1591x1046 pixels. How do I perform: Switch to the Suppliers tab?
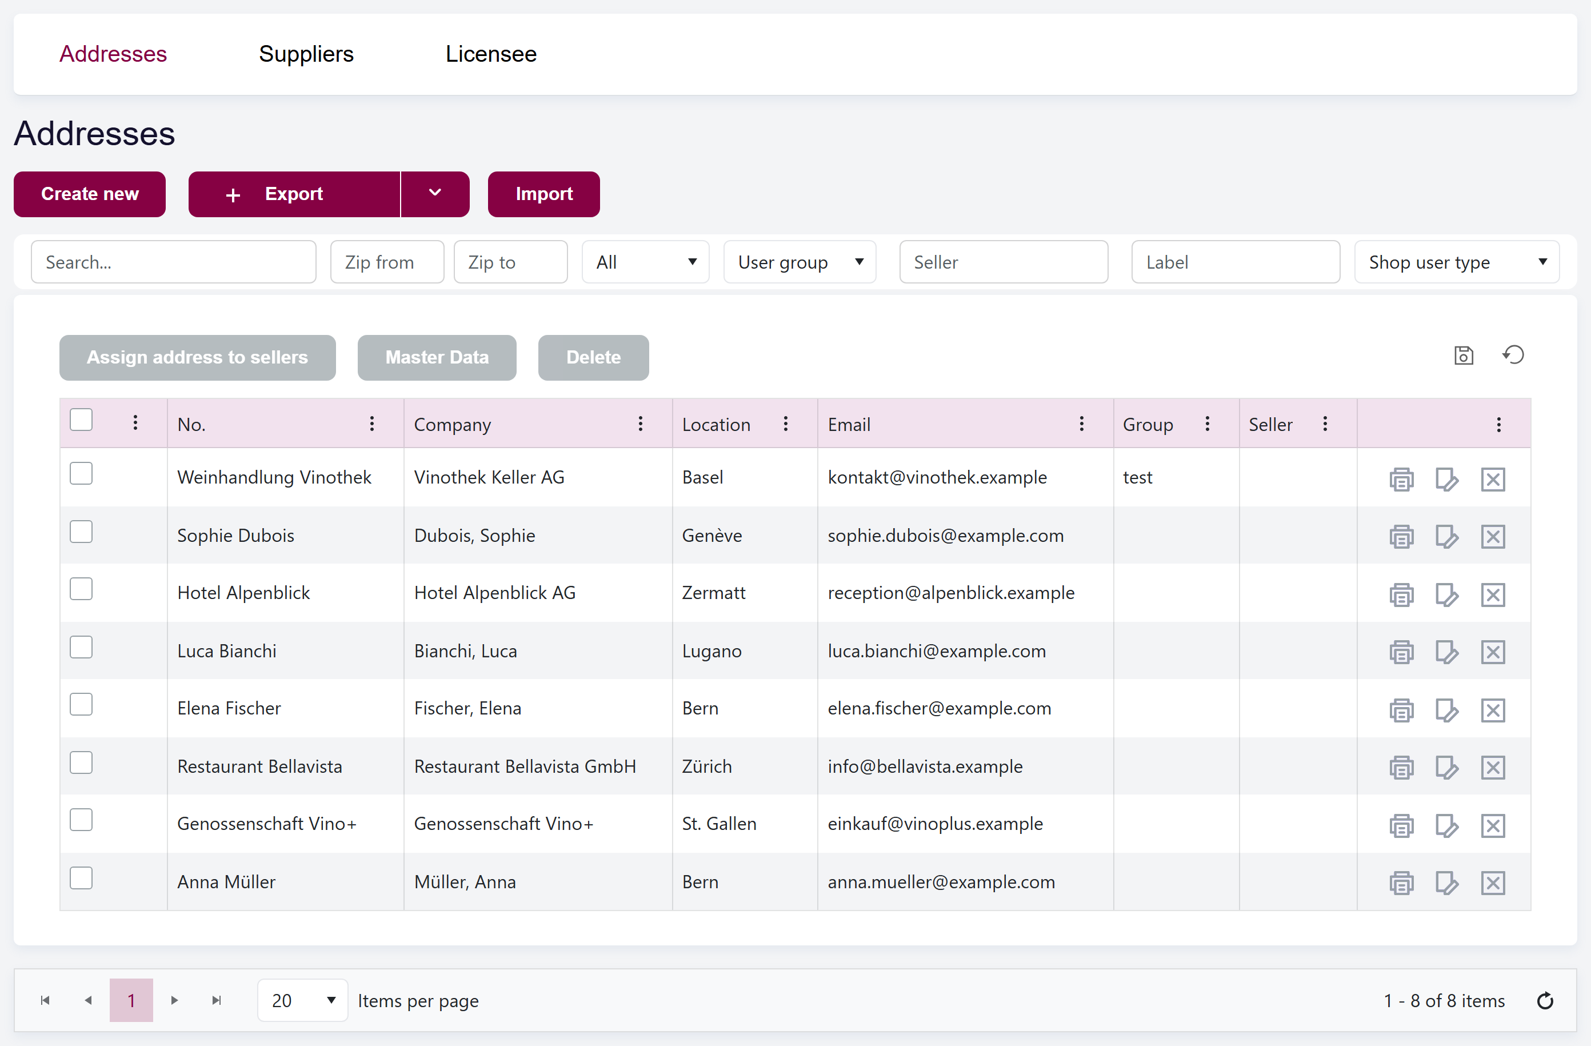coord(306,54)
